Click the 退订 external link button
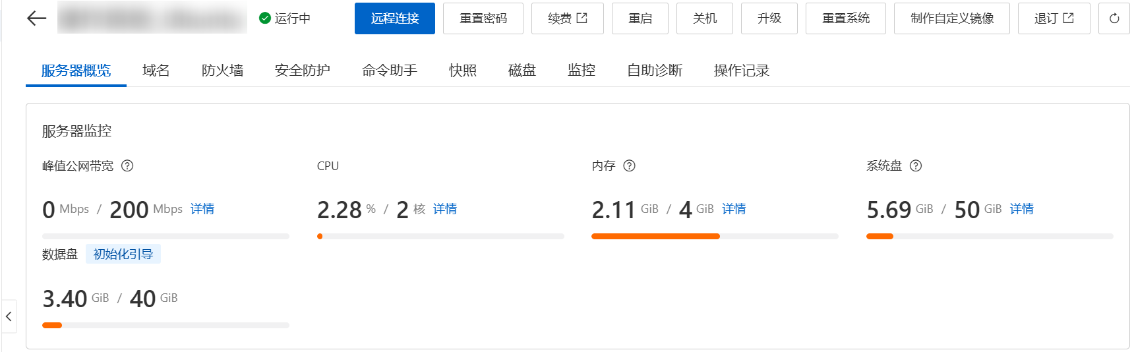1134x352 pixels. click(x=1054, y=18)
